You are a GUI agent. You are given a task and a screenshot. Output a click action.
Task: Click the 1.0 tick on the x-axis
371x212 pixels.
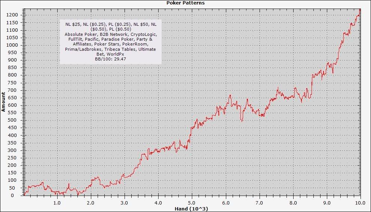57,203
